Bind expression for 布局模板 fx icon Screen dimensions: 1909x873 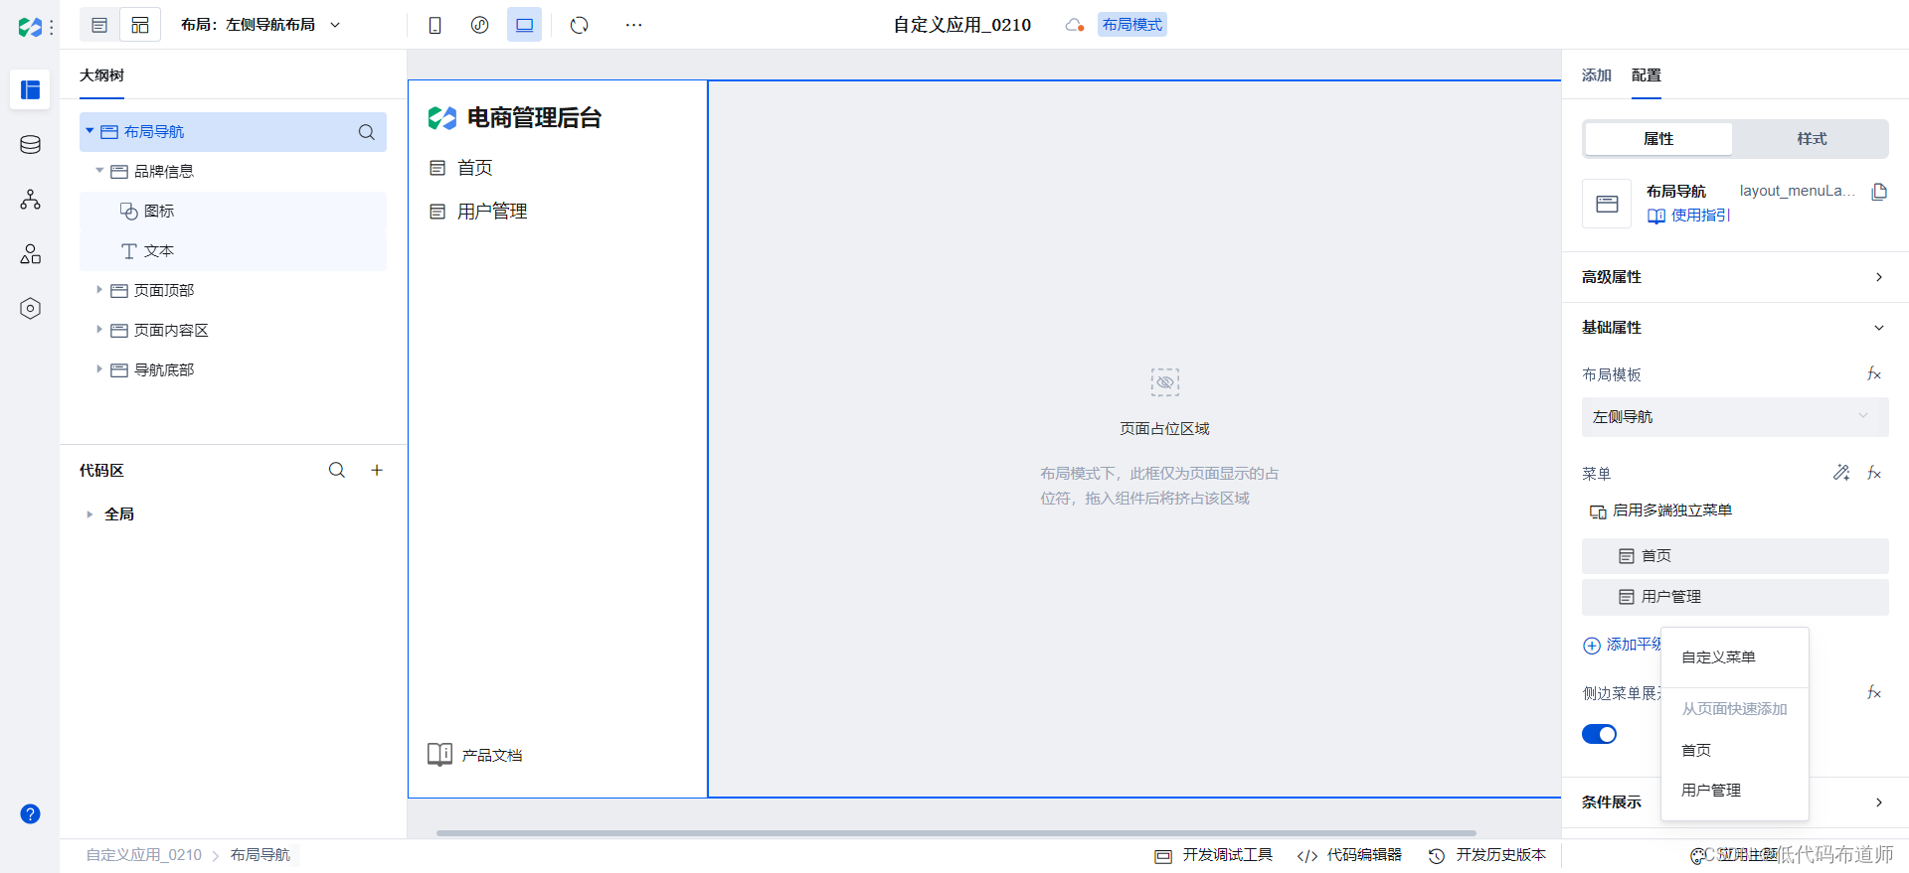(x=1874, y=374)
